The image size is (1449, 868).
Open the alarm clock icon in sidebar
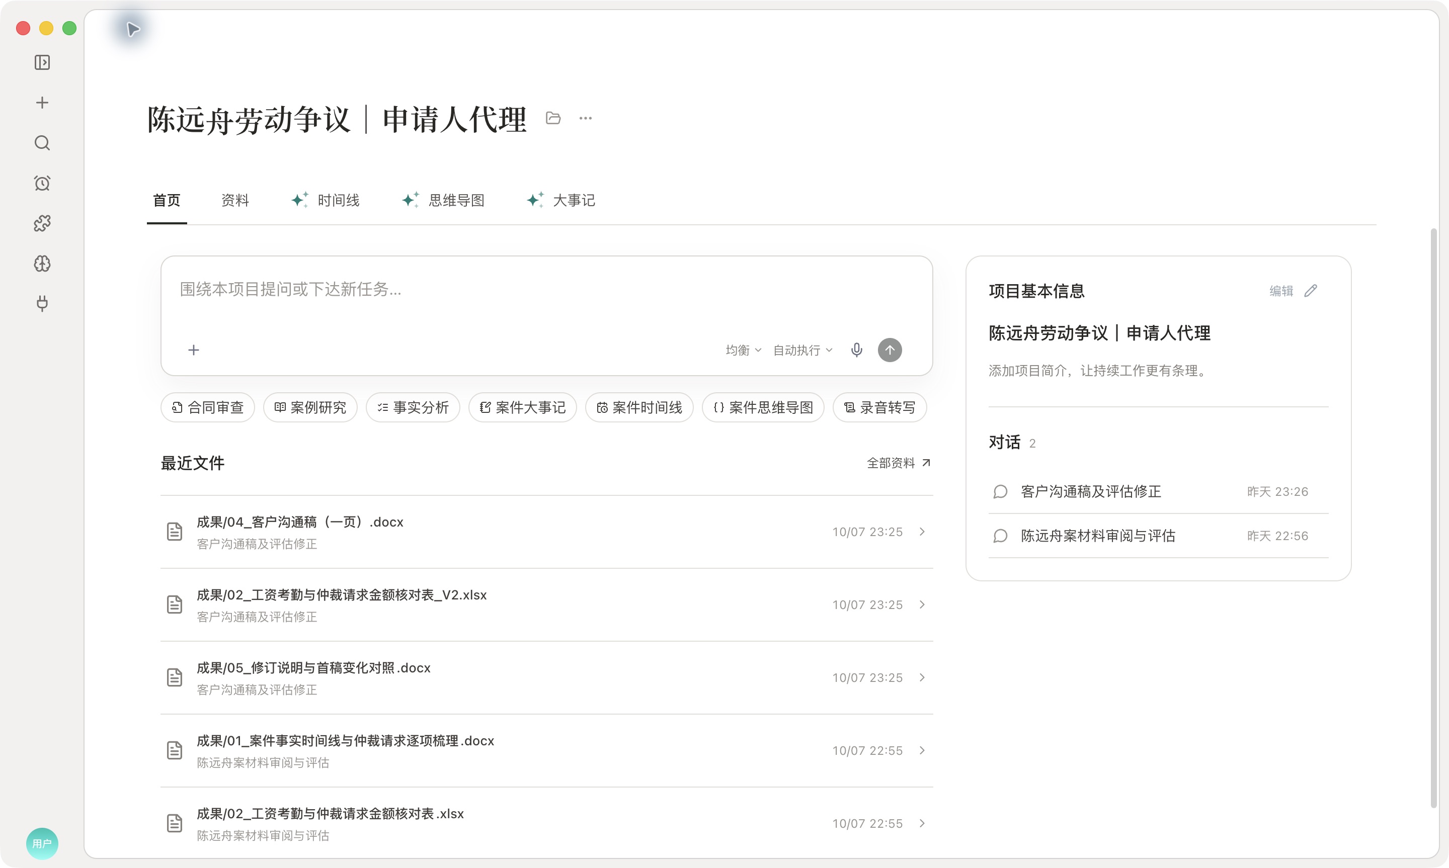[x=42, y=183]
